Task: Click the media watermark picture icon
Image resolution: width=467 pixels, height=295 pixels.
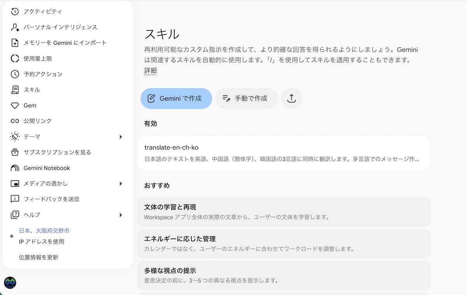Action: [x=15, y=183]
